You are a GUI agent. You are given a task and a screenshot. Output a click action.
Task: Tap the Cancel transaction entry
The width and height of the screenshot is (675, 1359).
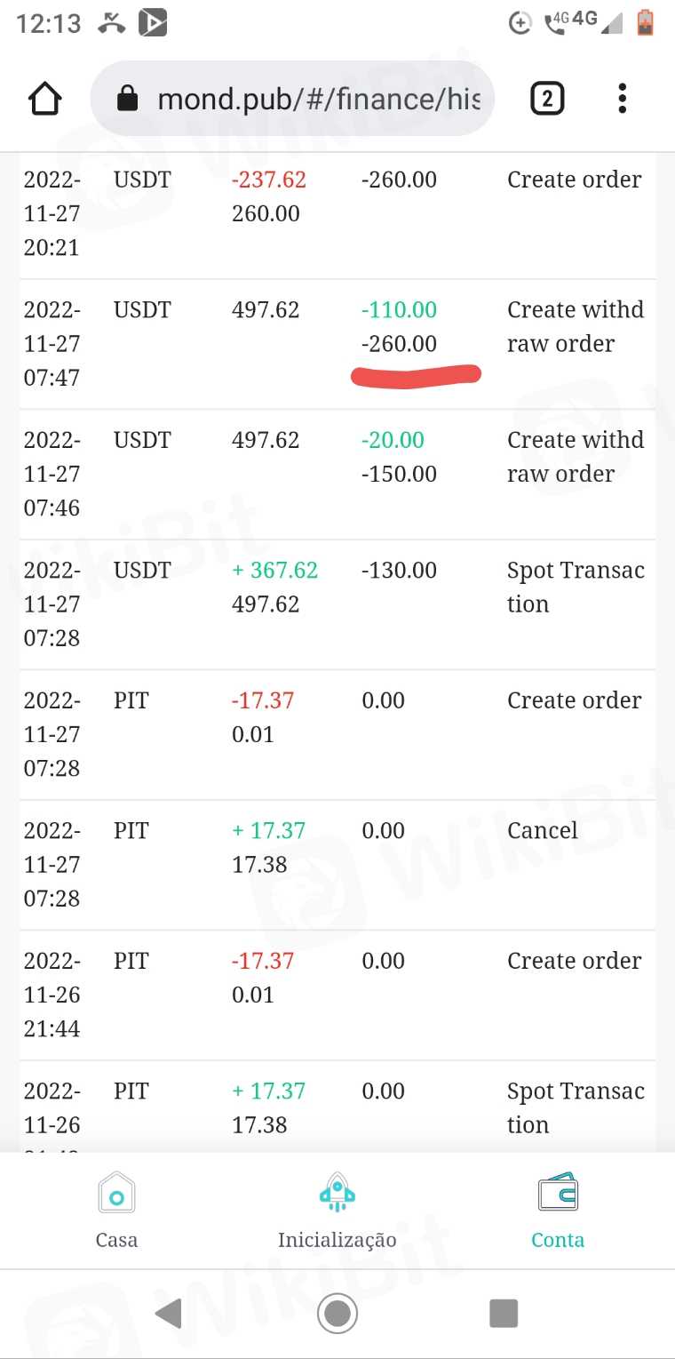pyautogui.click(x=542, y=831)
